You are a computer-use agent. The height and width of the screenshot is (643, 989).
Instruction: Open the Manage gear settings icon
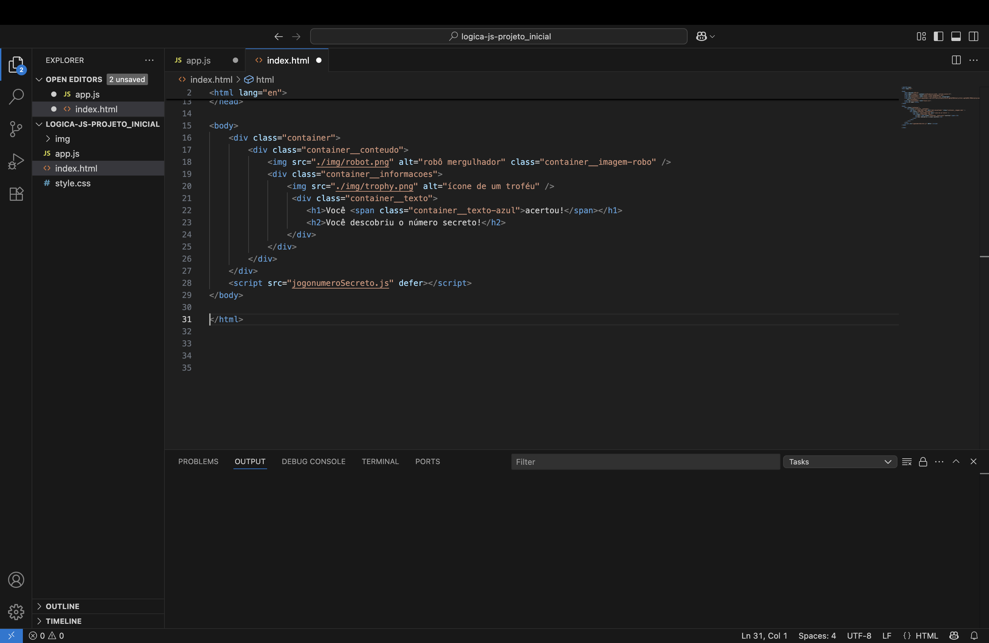[x=16, y=612]
